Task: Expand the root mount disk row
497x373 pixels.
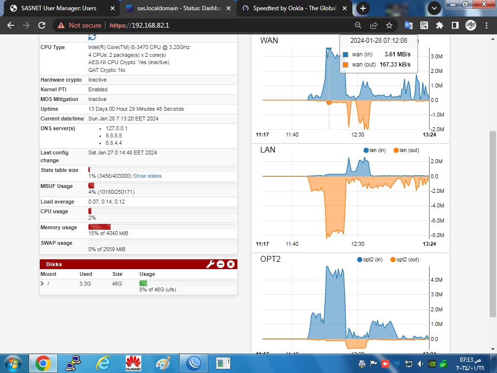Action: coord(42,284)
